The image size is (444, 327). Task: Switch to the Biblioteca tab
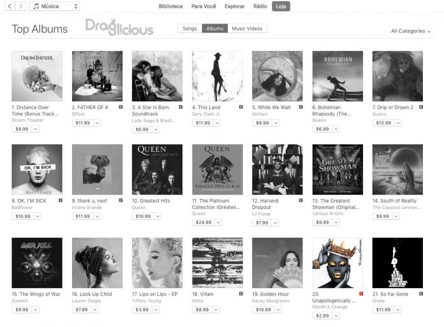pos(170,6)
